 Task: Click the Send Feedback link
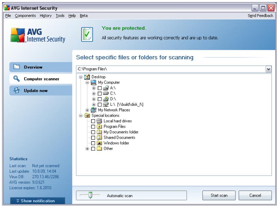260,16
